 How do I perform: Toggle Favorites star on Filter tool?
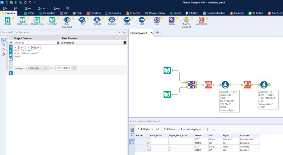pos(88,18)
